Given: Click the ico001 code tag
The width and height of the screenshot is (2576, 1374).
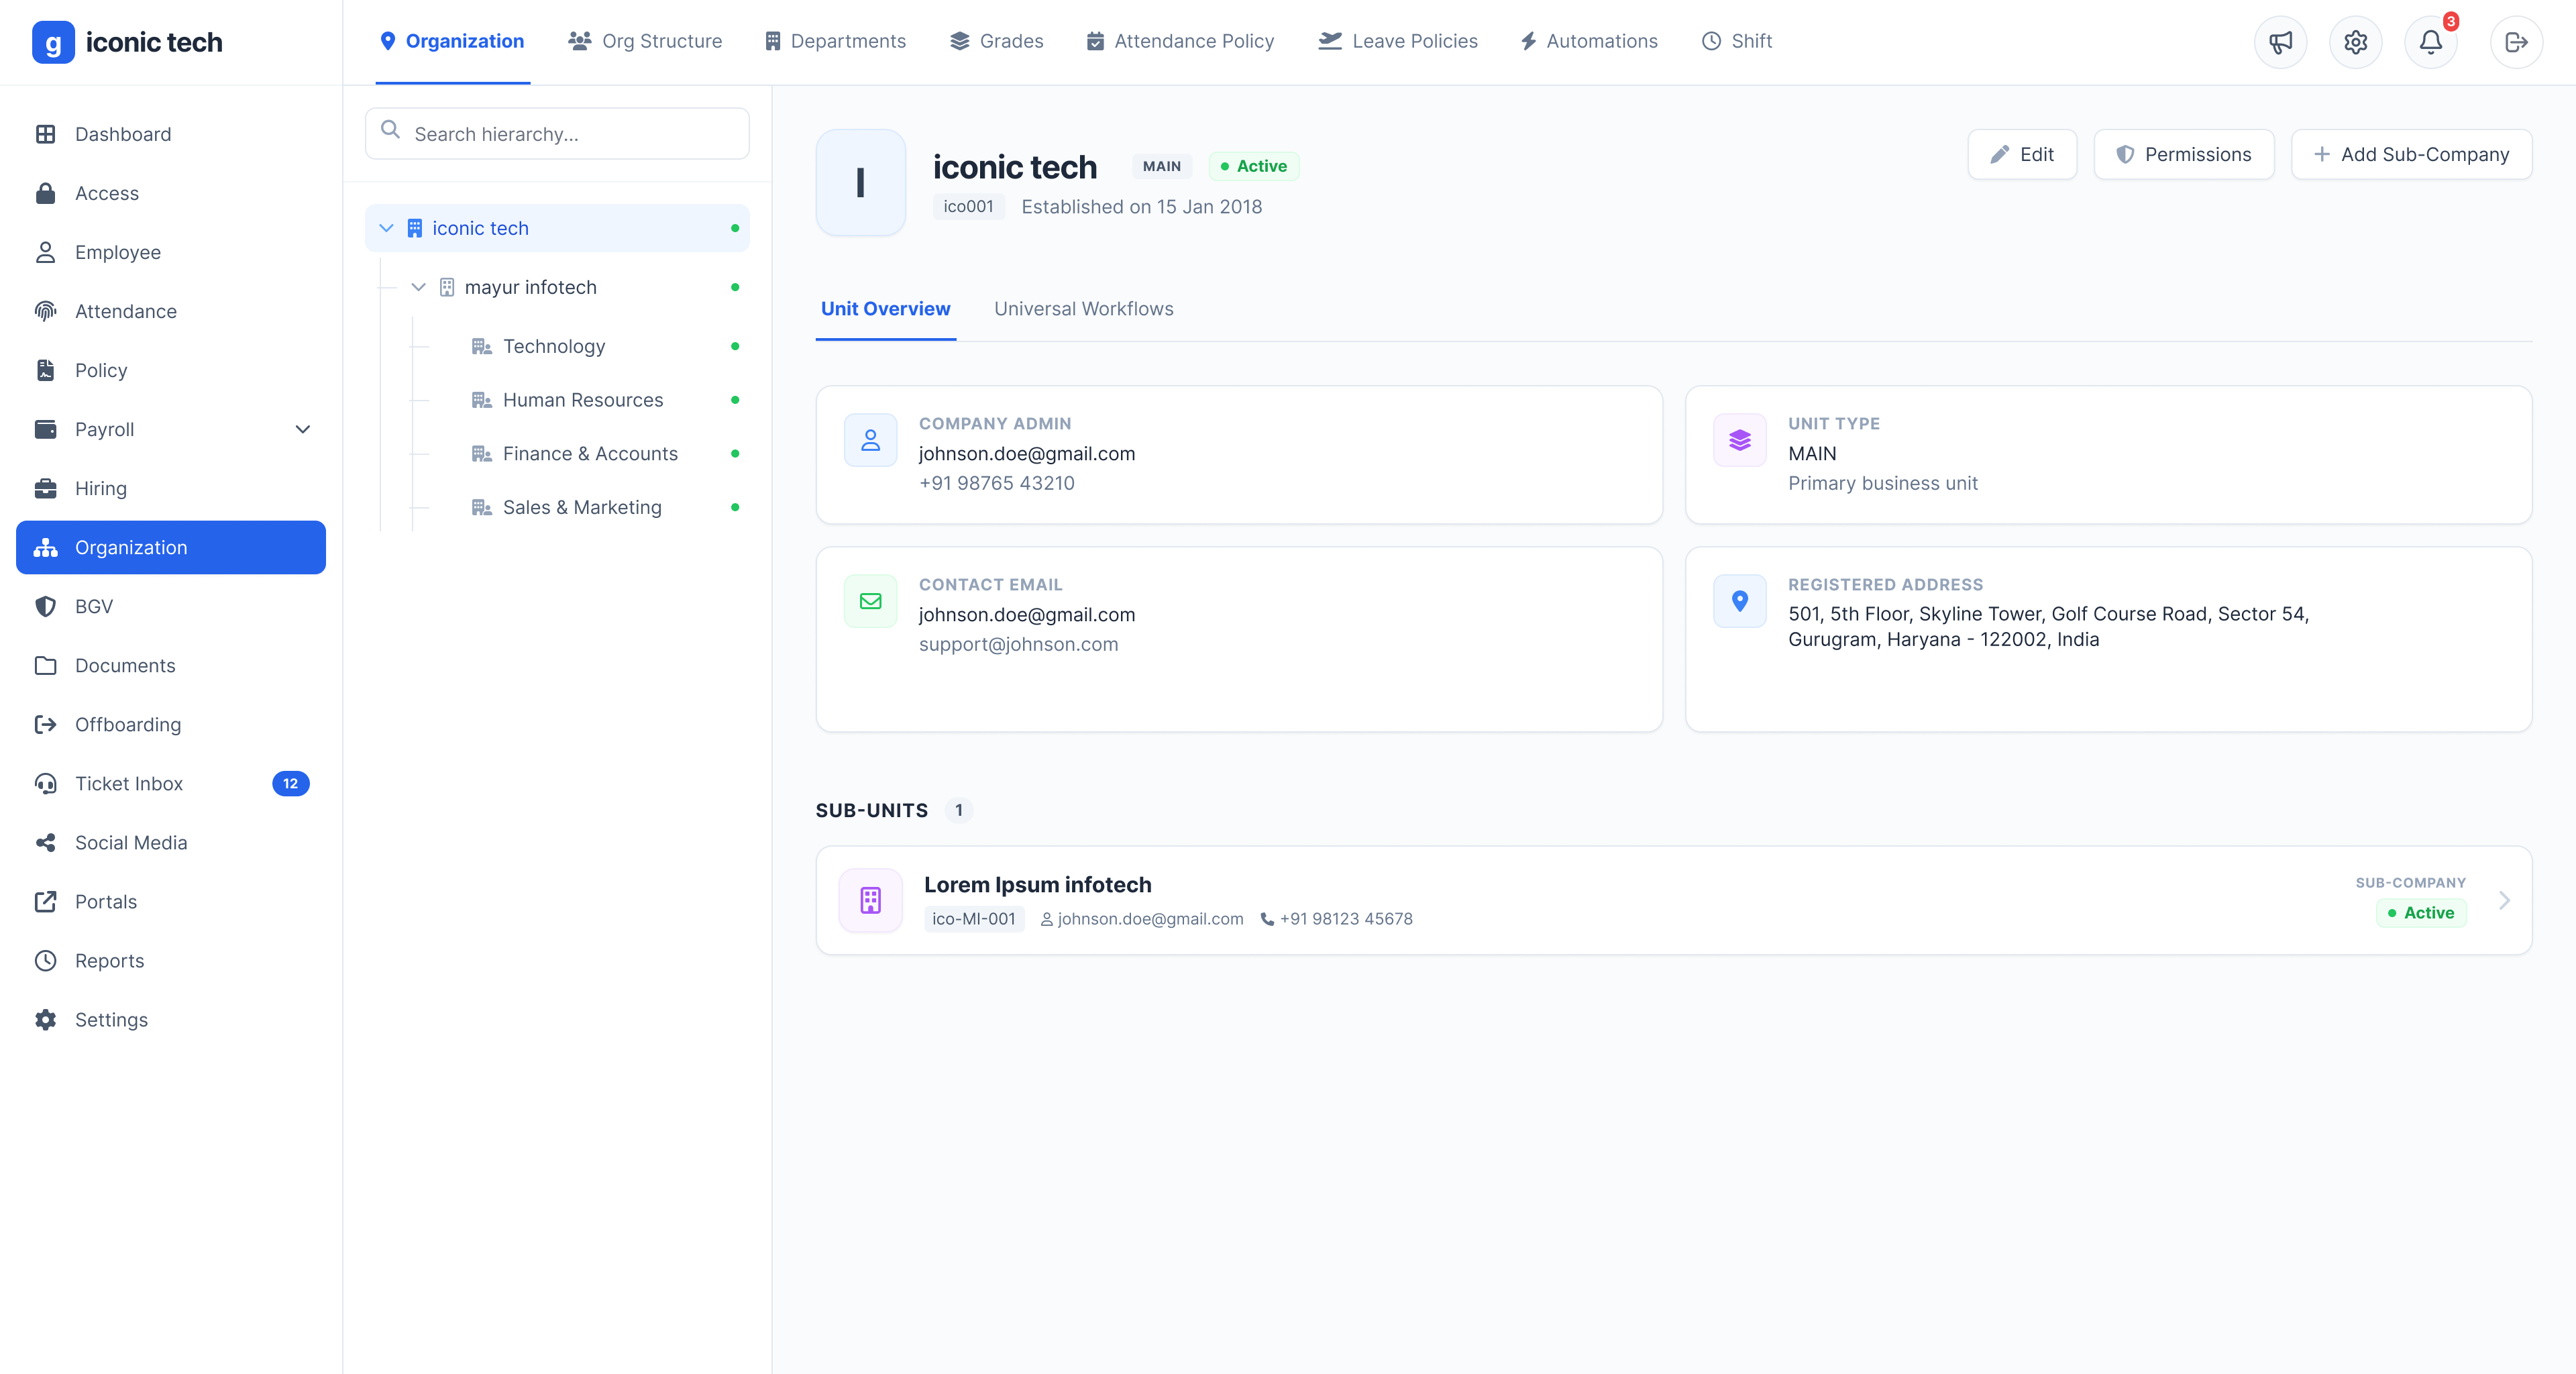Looking at the screenshot, I should pos(968,207).
